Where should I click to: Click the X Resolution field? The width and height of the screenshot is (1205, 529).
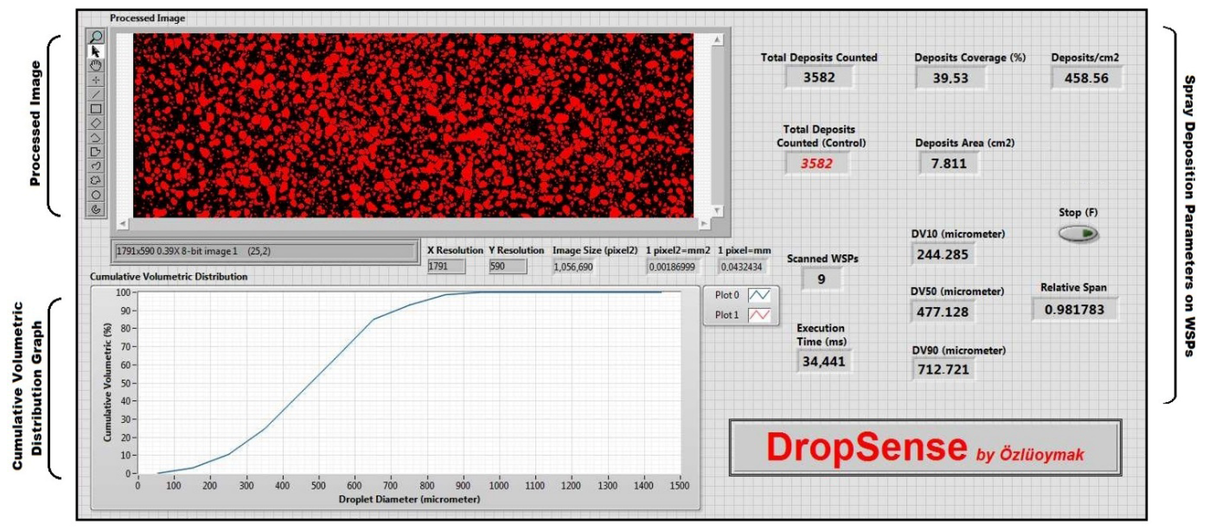tap(446, 266)
